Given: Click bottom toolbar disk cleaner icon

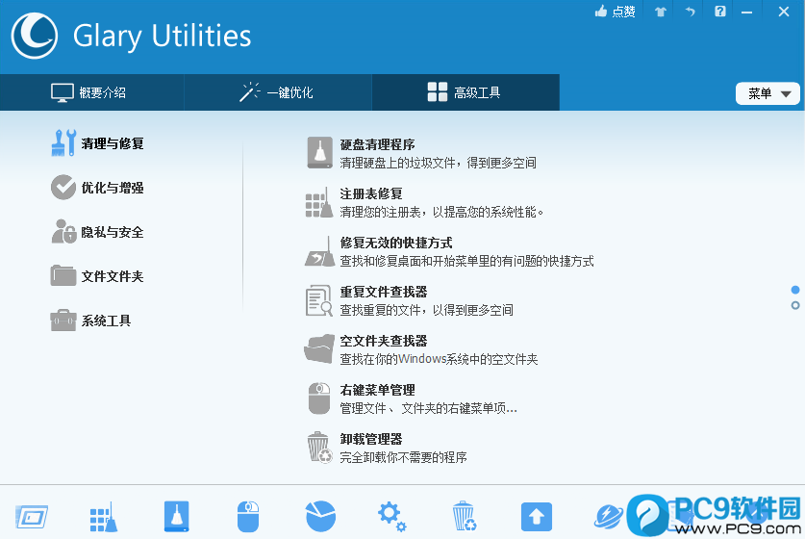Looking at the screenshot, I should 177,517.
